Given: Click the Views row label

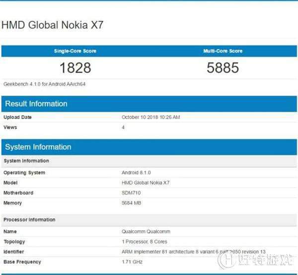Looking at the screenshot, I should click(x=10, y=127).
